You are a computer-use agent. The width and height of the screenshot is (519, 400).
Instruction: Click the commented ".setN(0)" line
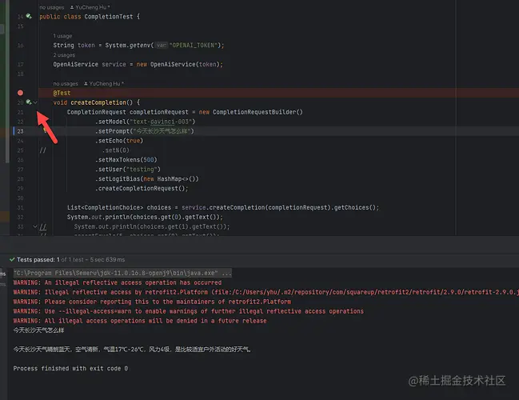click(x=116, y=150)
